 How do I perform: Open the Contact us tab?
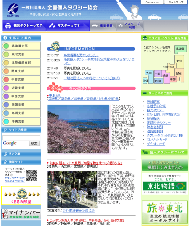[x=152, y=2]
